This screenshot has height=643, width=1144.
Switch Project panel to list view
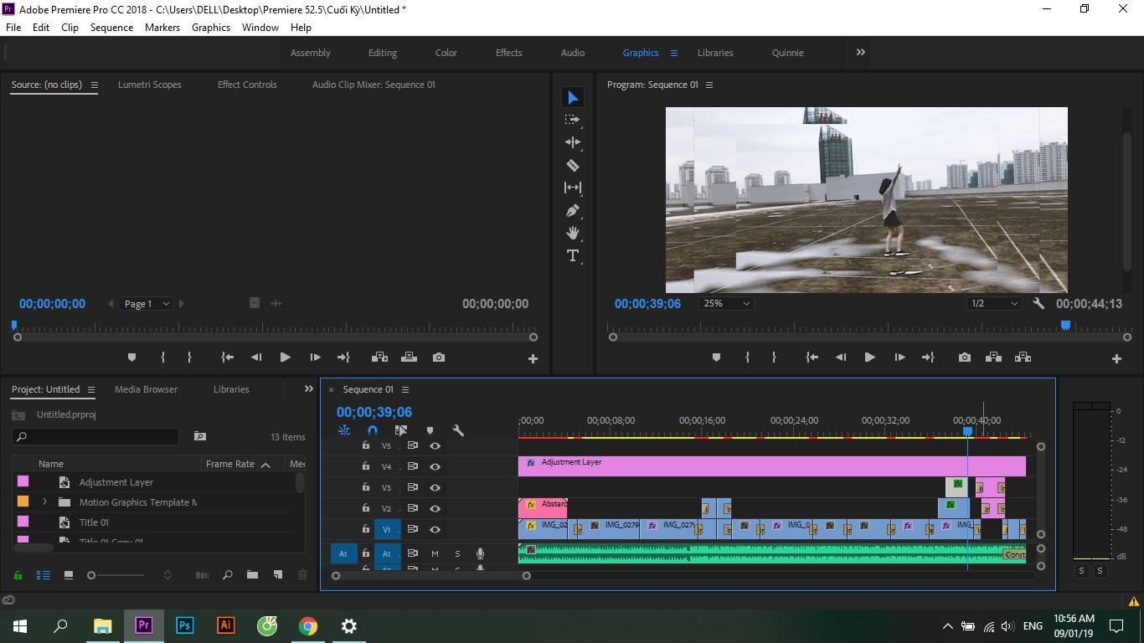tap(43, 575)
